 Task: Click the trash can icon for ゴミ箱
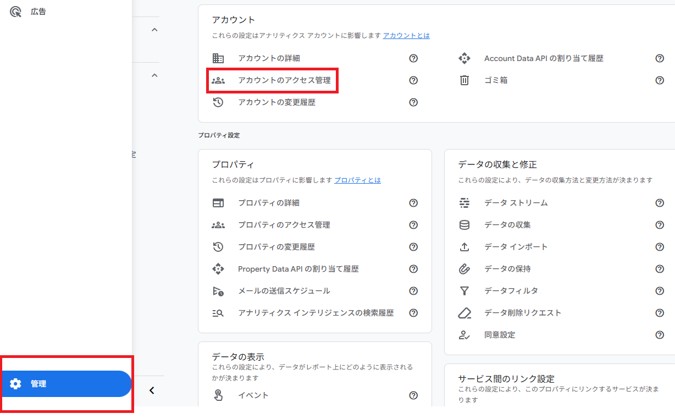464,80
